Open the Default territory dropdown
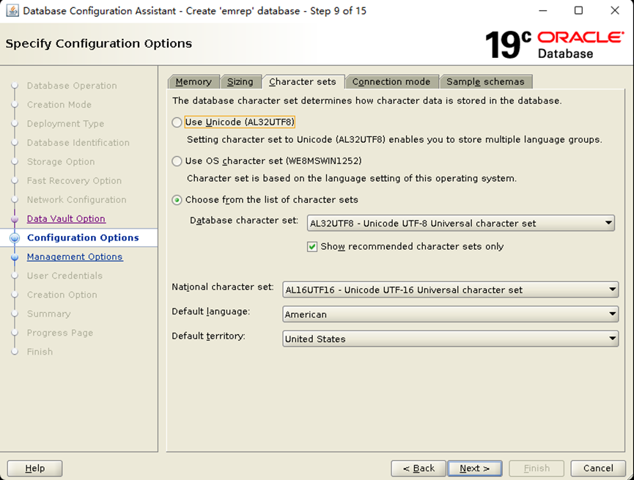 point(451,339)
